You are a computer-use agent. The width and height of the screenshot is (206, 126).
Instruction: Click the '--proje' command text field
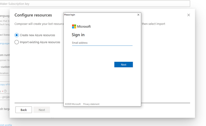5,97
